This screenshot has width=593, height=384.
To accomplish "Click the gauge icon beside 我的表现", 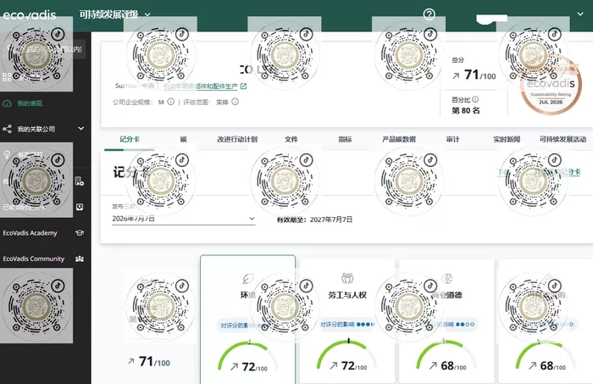I will coord(7,103).
